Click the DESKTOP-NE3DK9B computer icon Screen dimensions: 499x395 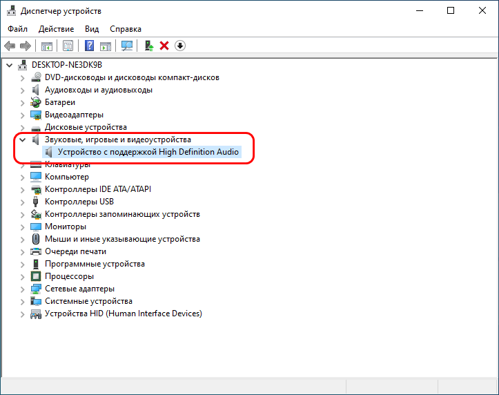click(22, 65)
